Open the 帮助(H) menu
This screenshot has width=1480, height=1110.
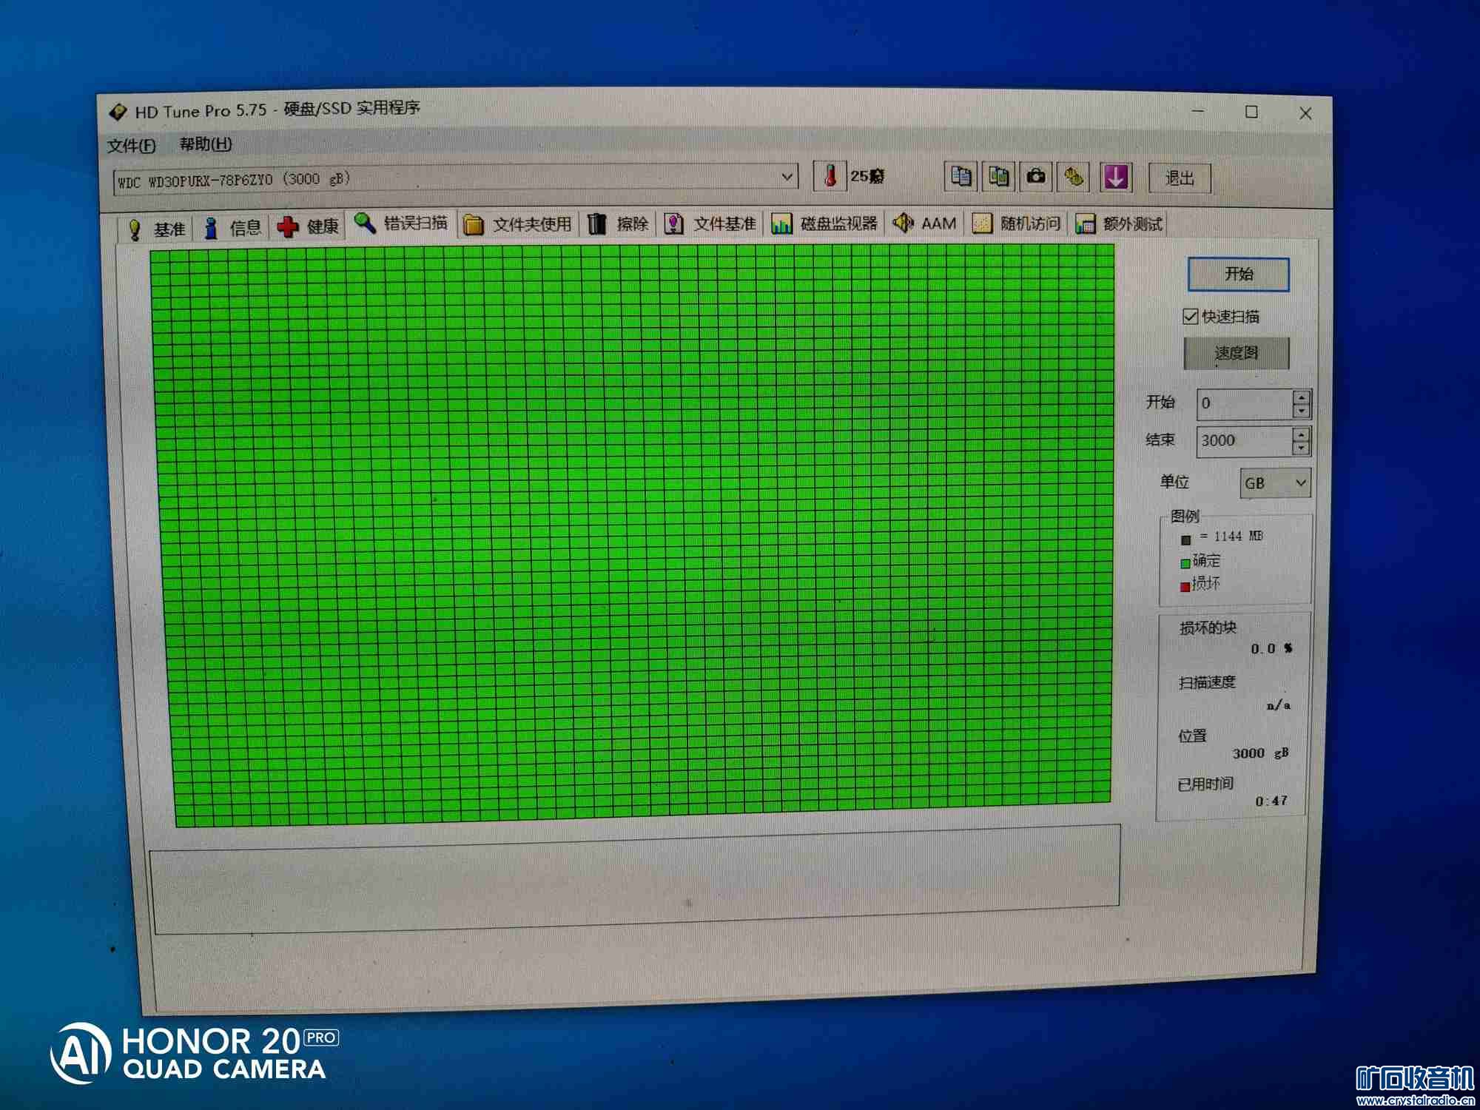(x=206, y=144)
